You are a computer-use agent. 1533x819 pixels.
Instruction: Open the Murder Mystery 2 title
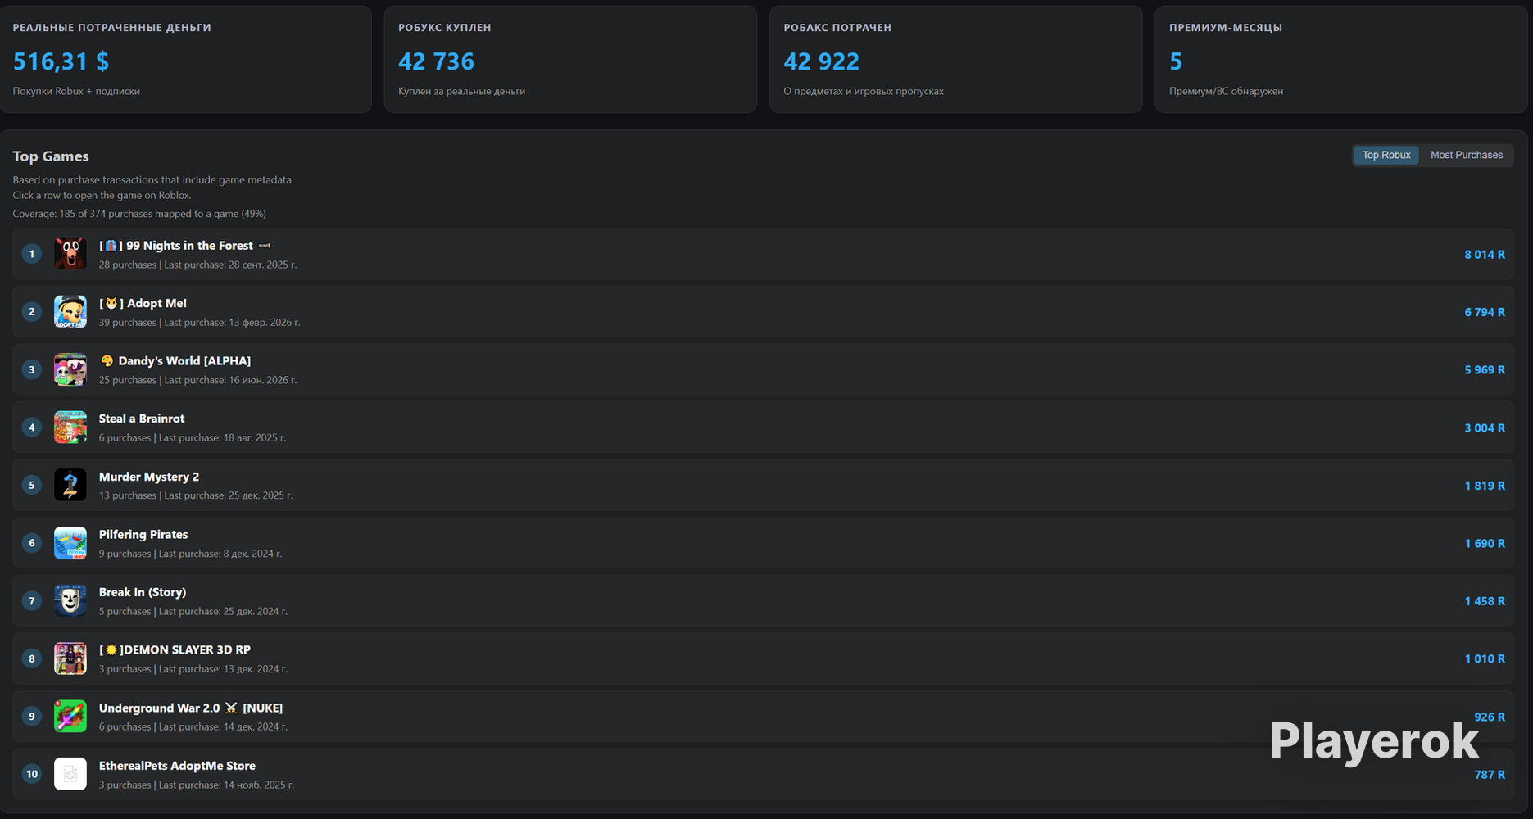pos(149,477)
